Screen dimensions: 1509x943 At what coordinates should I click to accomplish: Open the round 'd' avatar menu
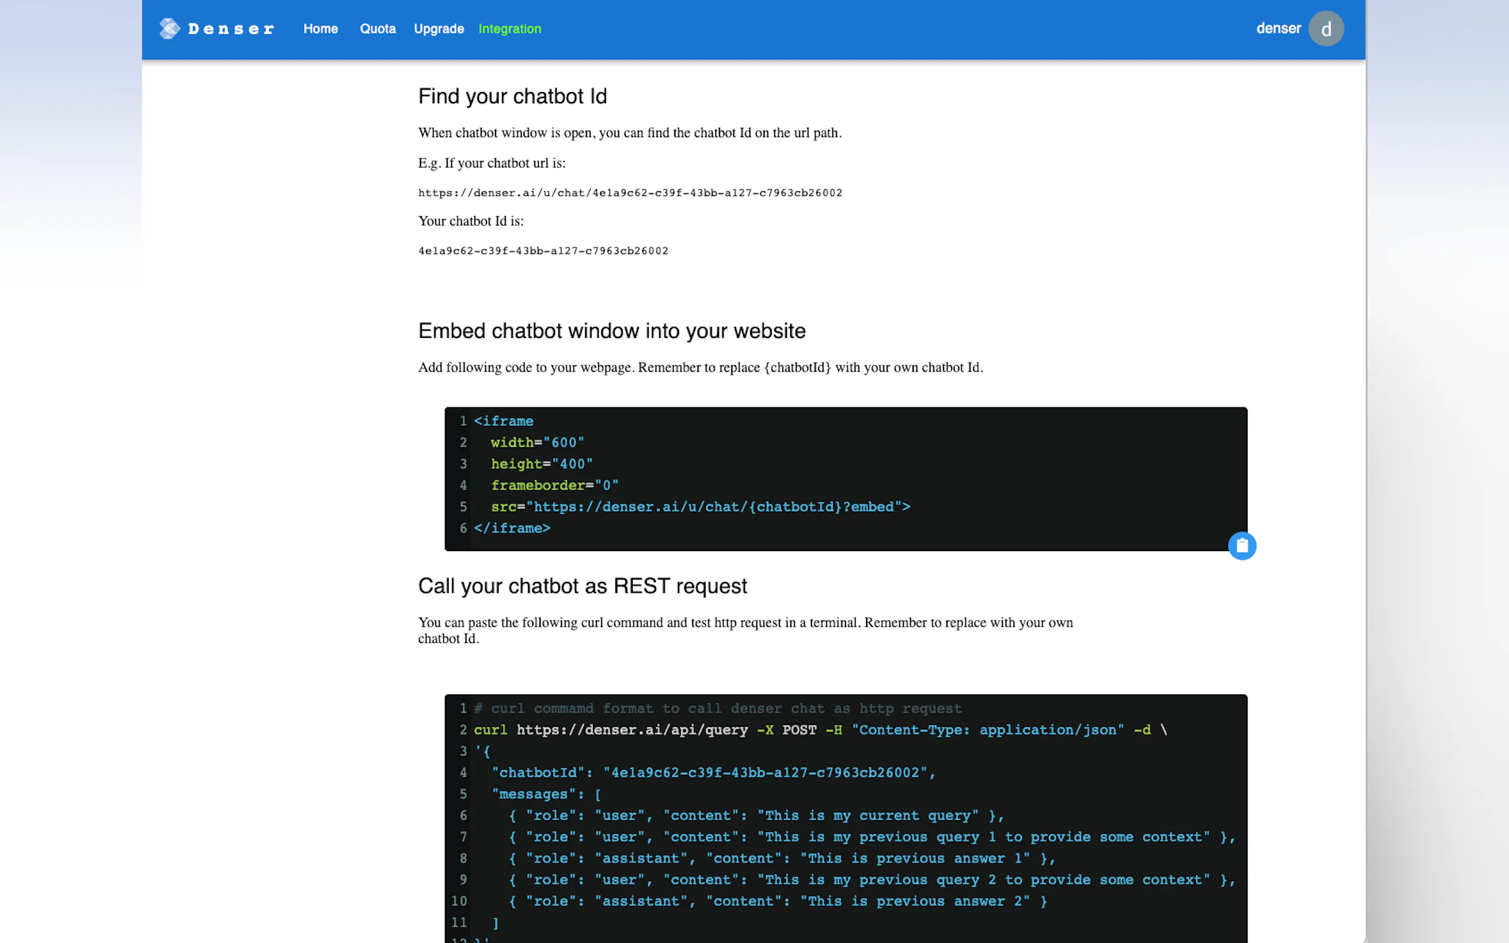(x=1325, y=29)
